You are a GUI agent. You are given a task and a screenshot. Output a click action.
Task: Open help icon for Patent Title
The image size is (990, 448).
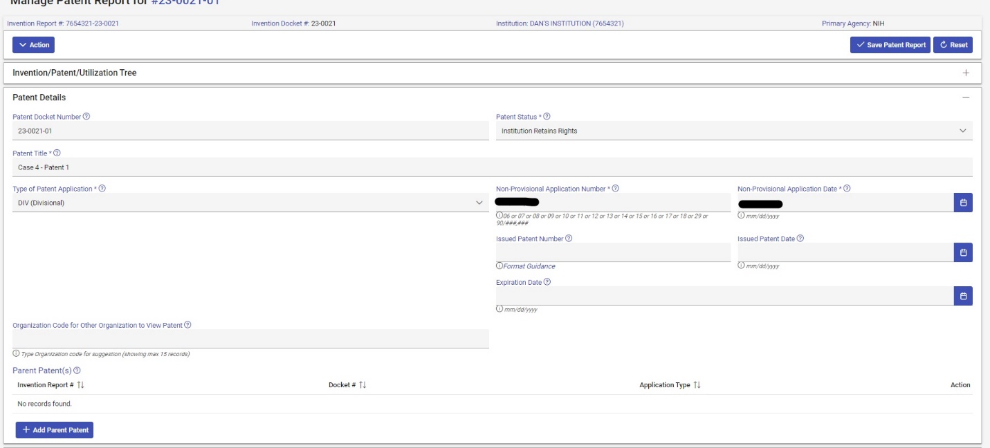coord(57,153)
